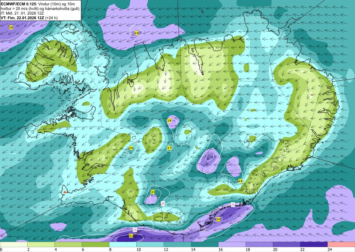Image resolution: width=355 pixels, height=252 pixels.
Task: Click gust label '29' beside the yellow '27' label
Action: pyautogui.click(x=131, y=148)
